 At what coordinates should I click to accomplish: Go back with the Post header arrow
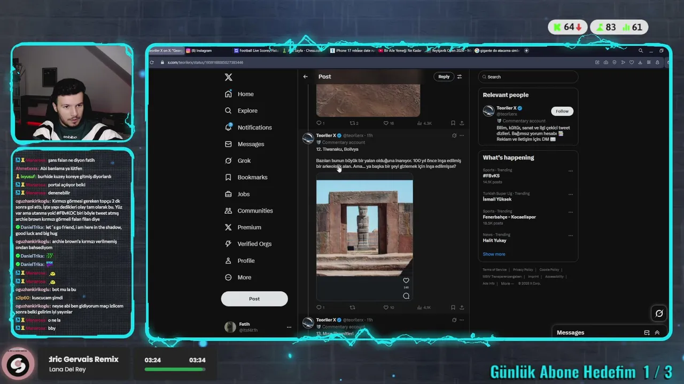tap(305, 76)
